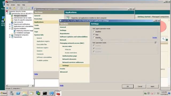Select Disabled for NAC agent operation mode
Screen dimensions: 171x96
click(x=94, y=31)
